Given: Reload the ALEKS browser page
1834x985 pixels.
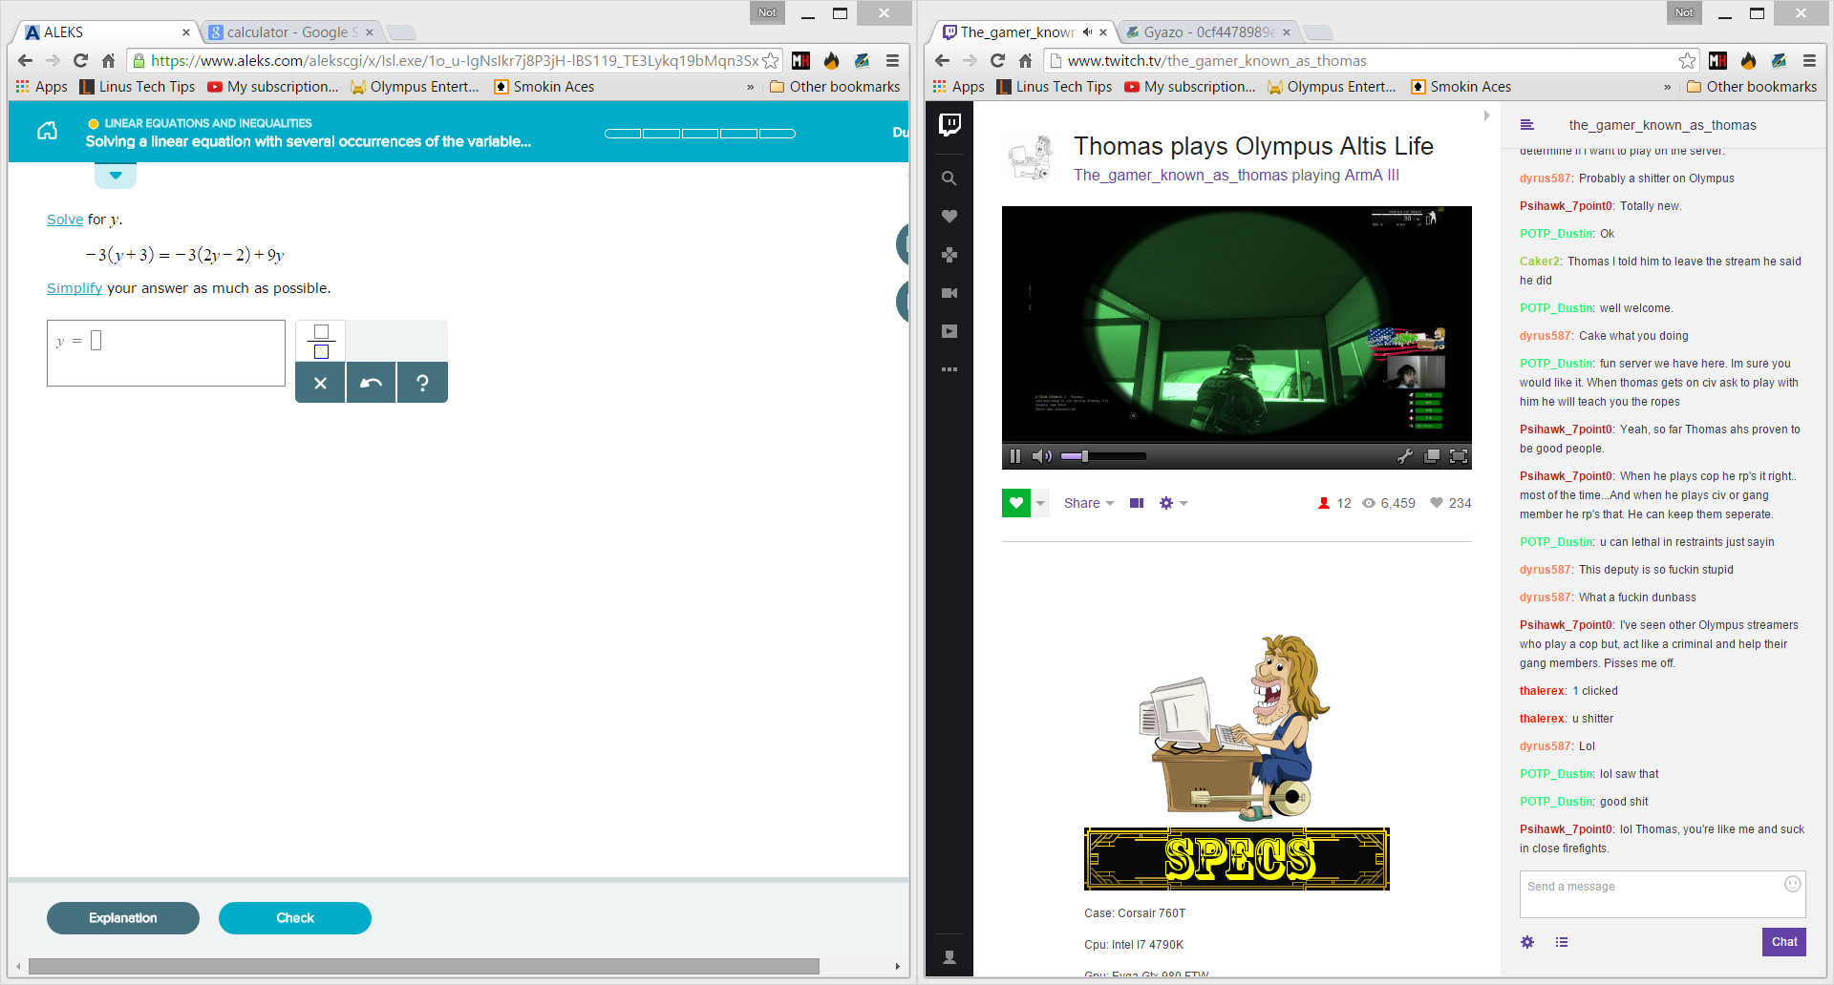Looking at the screenshot, I should pyautogui.click(x=80, y=61).
